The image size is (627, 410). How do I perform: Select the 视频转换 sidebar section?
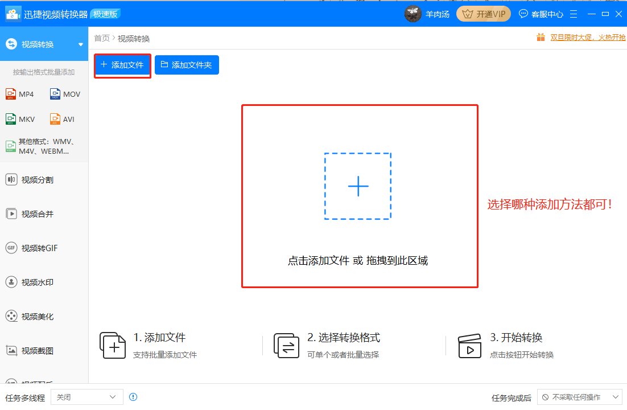tap(44, 44)
